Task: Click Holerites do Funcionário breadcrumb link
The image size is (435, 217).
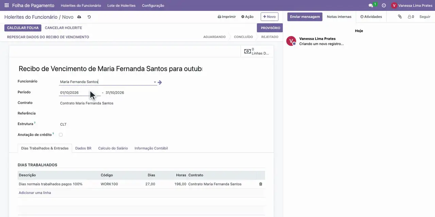Action: click(x=31, y=17)
